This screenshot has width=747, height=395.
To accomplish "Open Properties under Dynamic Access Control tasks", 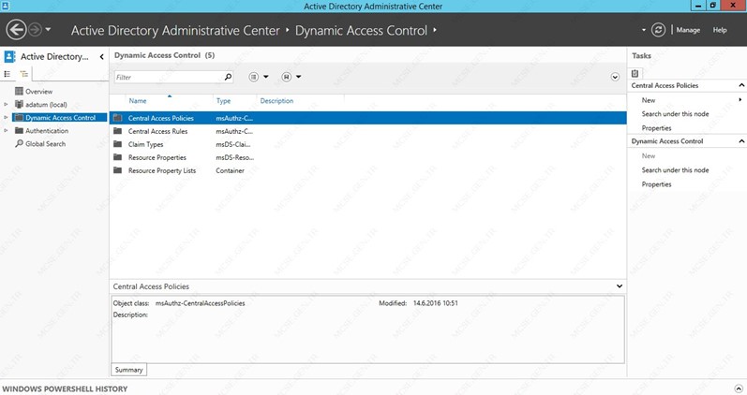I will pyautogui.click(x=656, y=184).
